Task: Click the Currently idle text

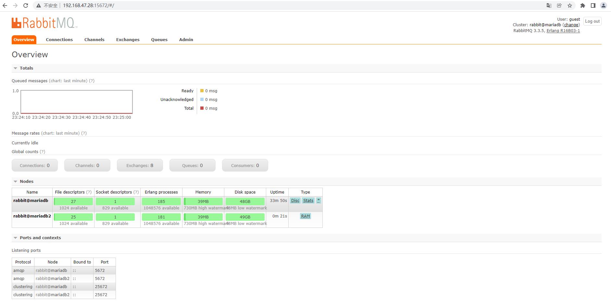Action: 25,143
